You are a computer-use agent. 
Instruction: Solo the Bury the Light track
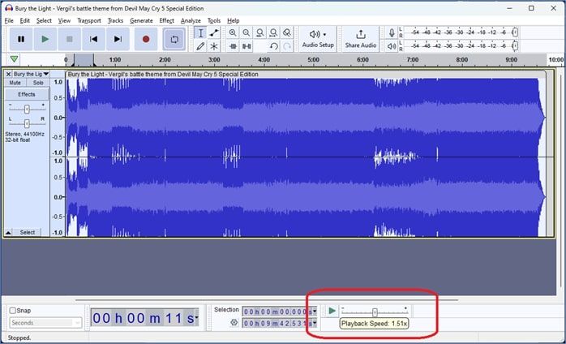click(38, 83)
